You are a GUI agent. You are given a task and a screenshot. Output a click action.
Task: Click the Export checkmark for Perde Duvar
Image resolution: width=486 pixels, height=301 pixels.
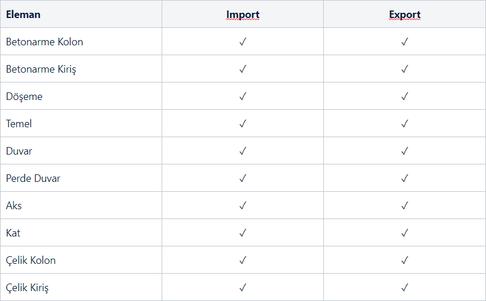405,178
